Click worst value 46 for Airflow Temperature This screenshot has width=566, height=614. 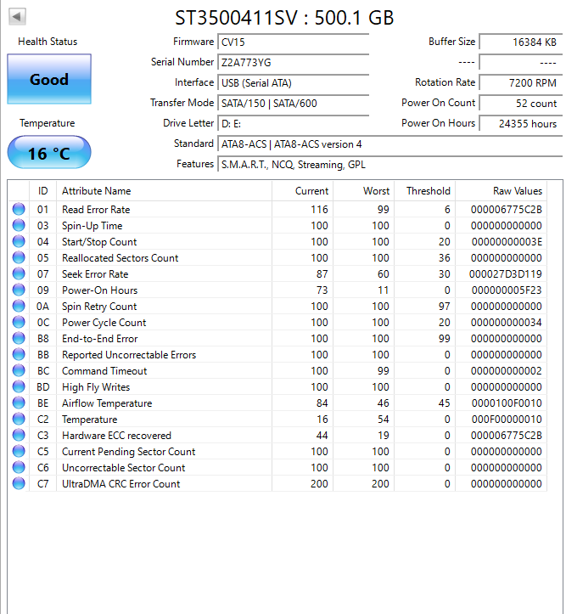tap(384, 403)
